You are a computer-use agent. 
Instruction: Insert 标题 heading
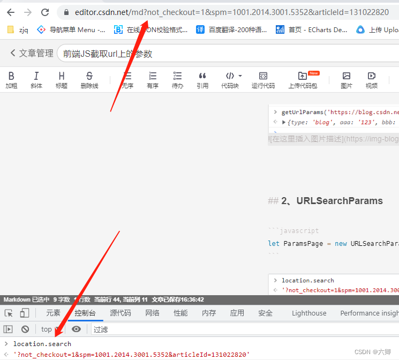point(62,80)
